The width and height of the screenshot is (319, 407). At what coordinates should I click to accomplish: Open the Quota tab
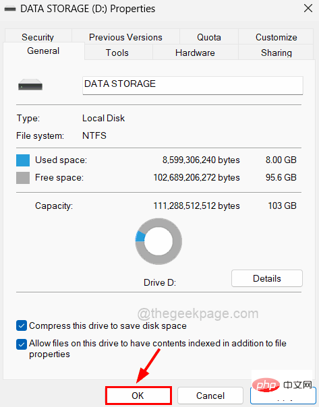tap(209, 37)
